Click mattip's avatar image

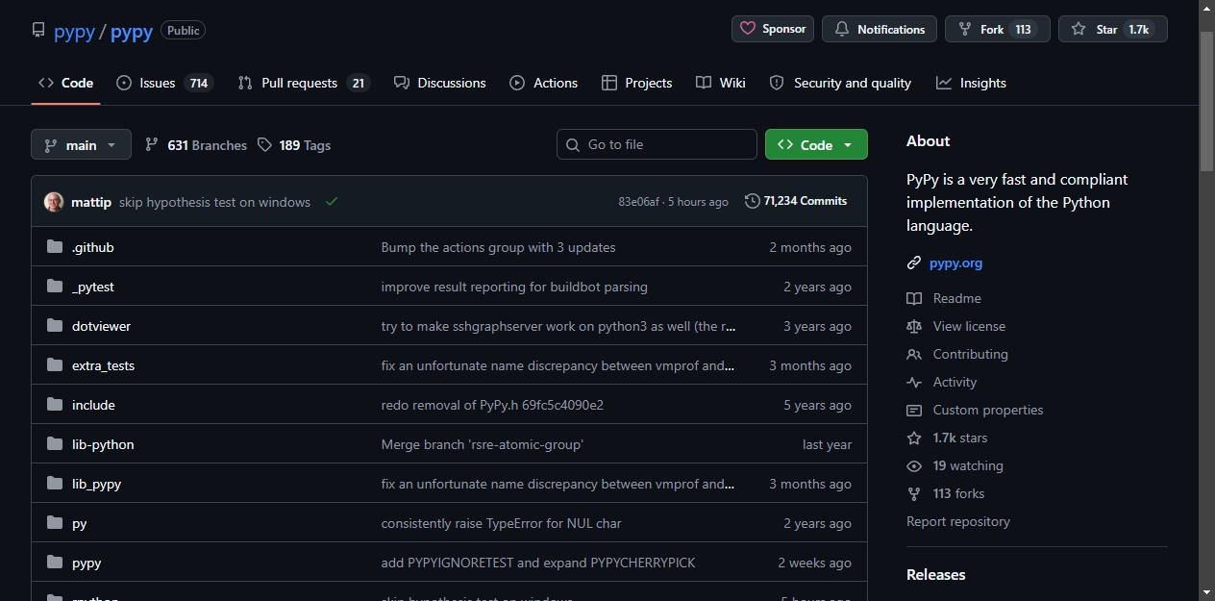point(54,202)
